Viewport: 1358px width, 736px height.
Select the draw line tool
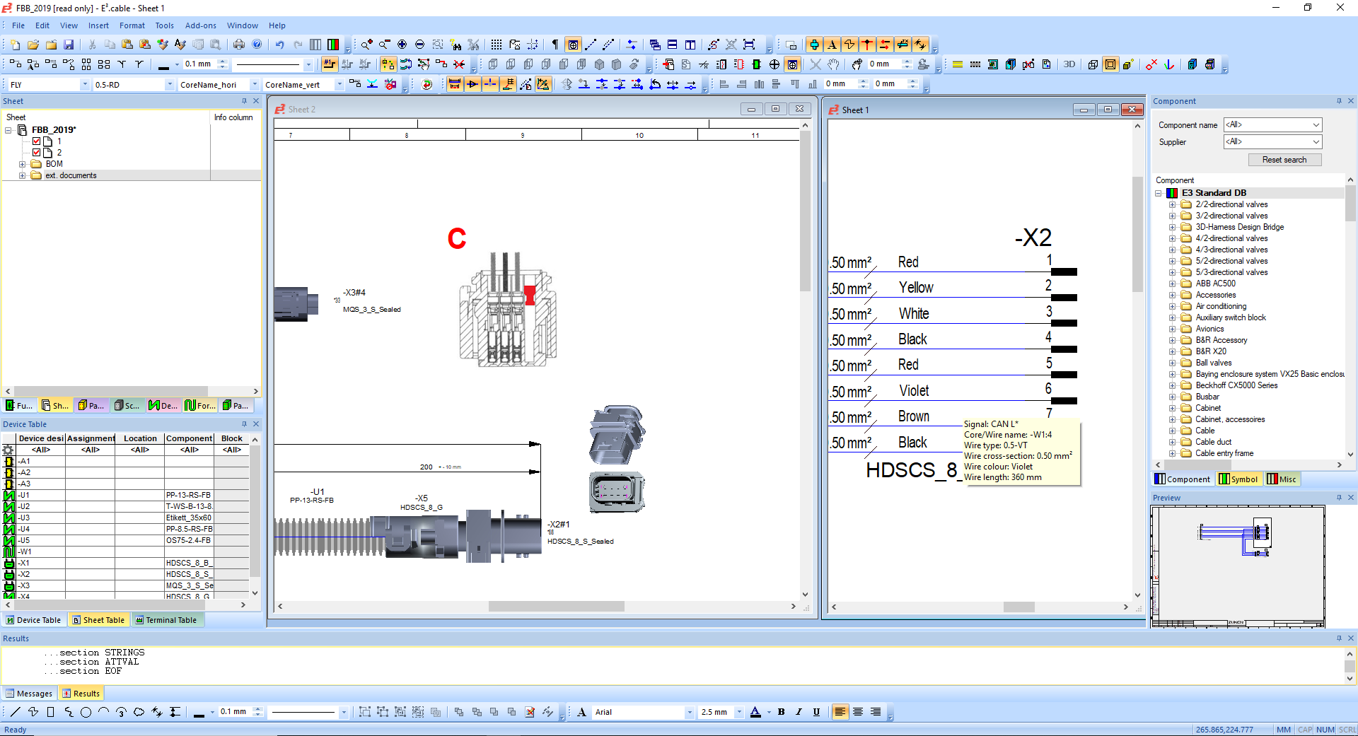[x=16, y=712]
